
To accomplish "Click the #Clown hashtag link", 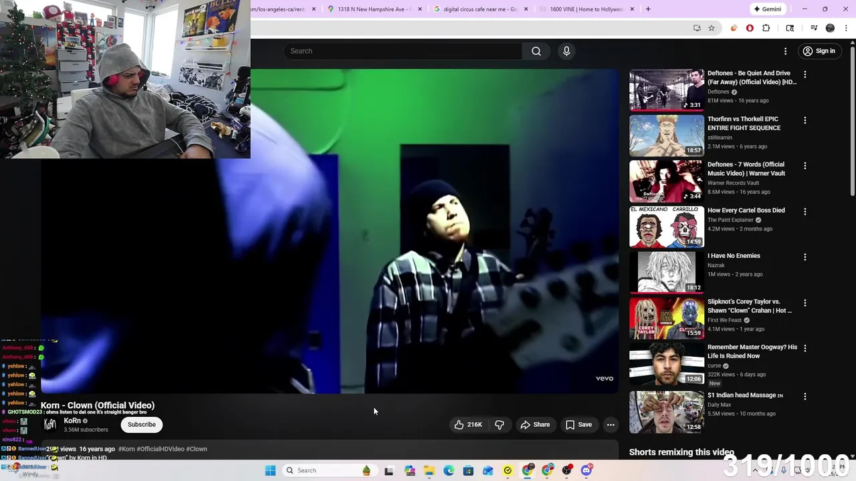I will 197,449.
